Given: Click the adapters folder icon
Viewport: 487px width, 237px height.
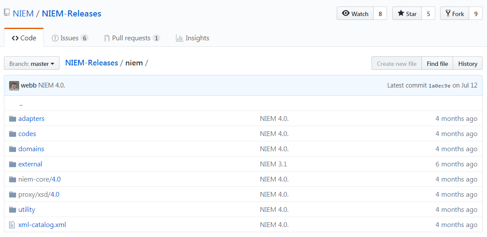Looking at the screenshot, I should pos(13,119).
